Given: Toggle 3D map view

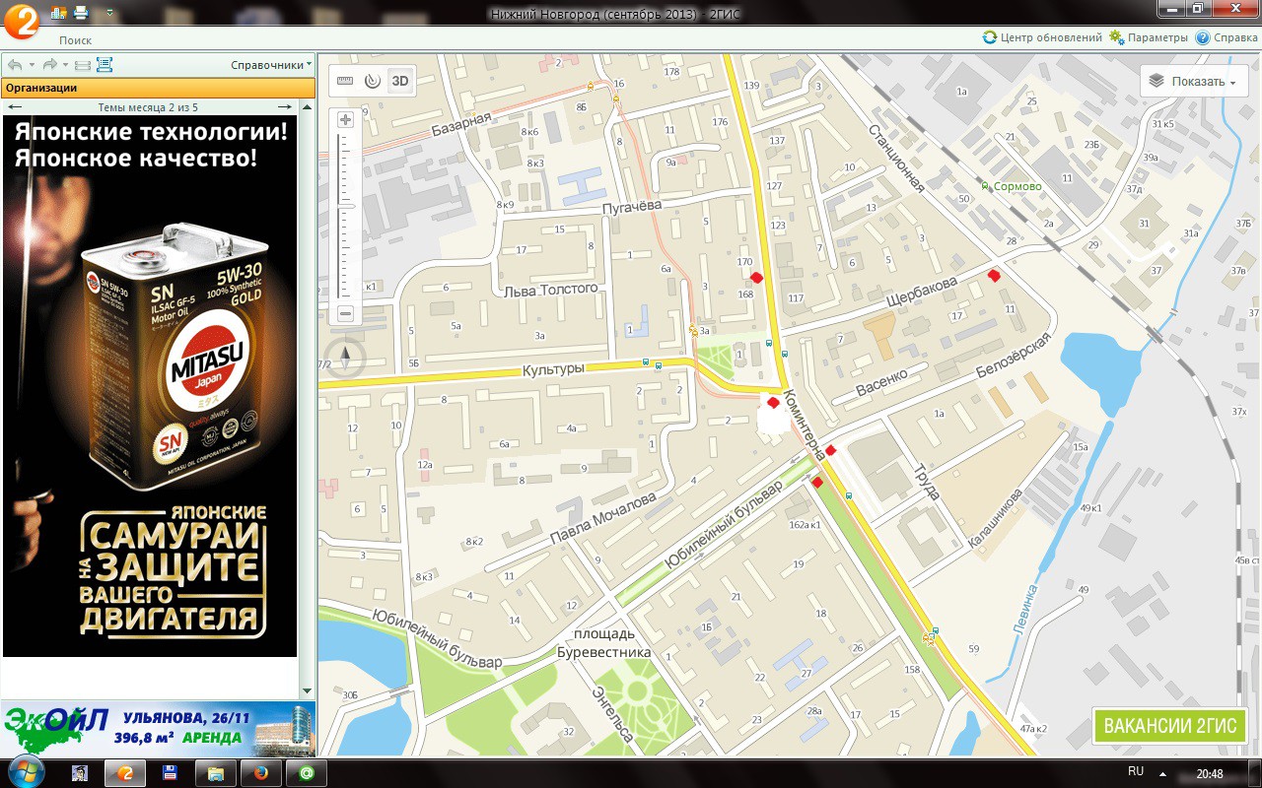Looking at the screenshot, I should (399, 81).
